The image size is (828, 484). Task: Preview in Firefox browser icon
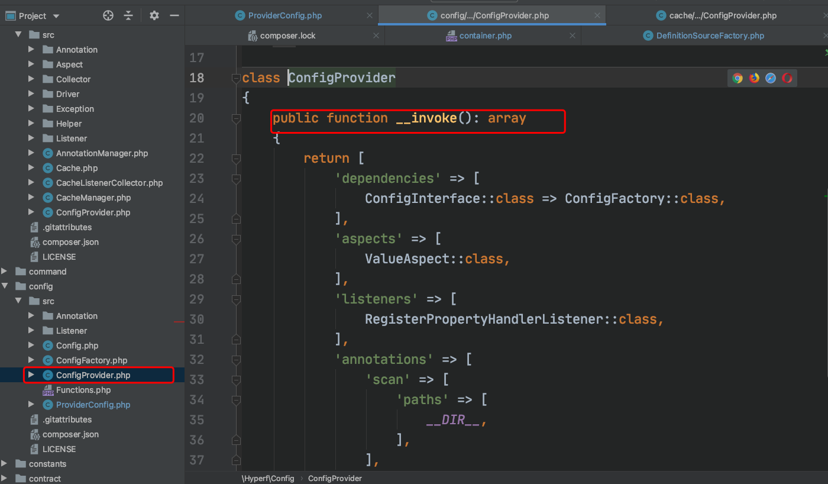(754, 78)
